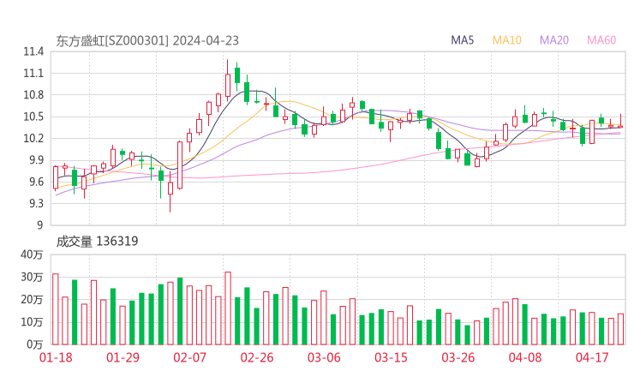Click the 02-26 date axis label
The width and height of the screenshot is (634, 377).
pyautogui.click(x=257, y=357)
